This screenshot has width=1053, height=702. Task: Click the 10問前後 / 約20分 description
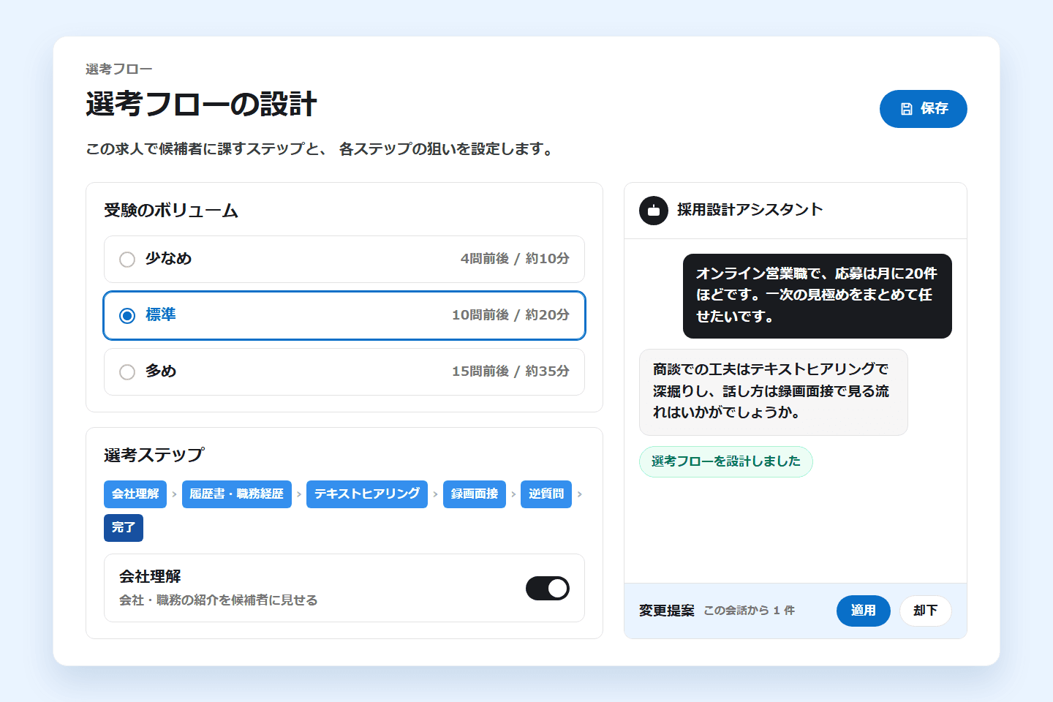click(x=510, y=315)
